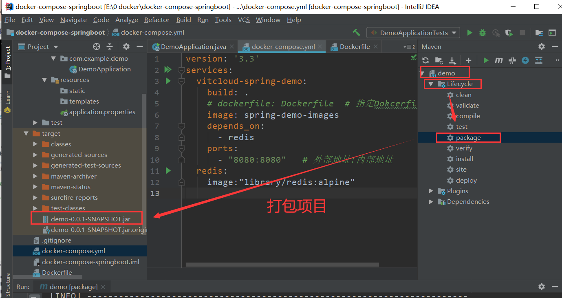Start debugging with the green bug icon
The height and width of the screenshot is (298, 562).
click(x=483, y=33)
